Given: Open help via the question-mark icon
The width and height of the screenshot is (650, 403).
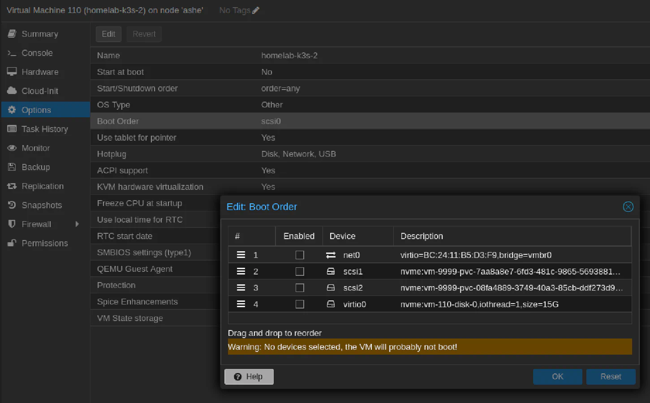Looking at the screenshot, I should pos(238,377).
